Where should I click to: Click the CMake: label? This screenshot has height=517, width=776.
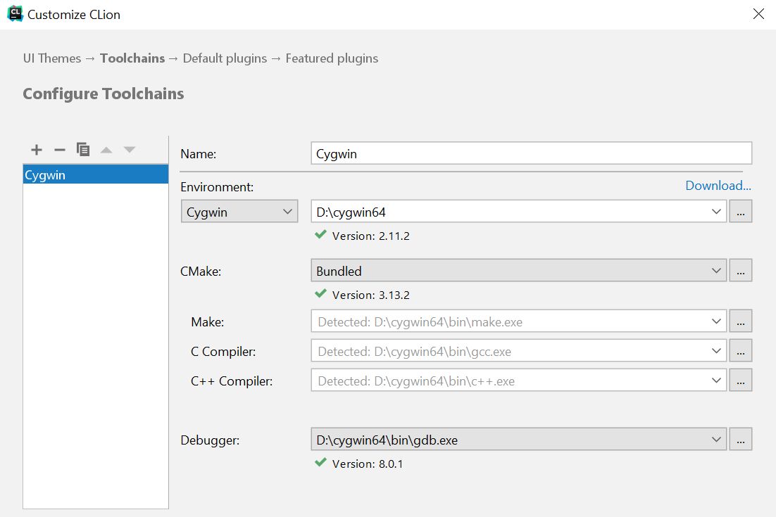(201, 272)
